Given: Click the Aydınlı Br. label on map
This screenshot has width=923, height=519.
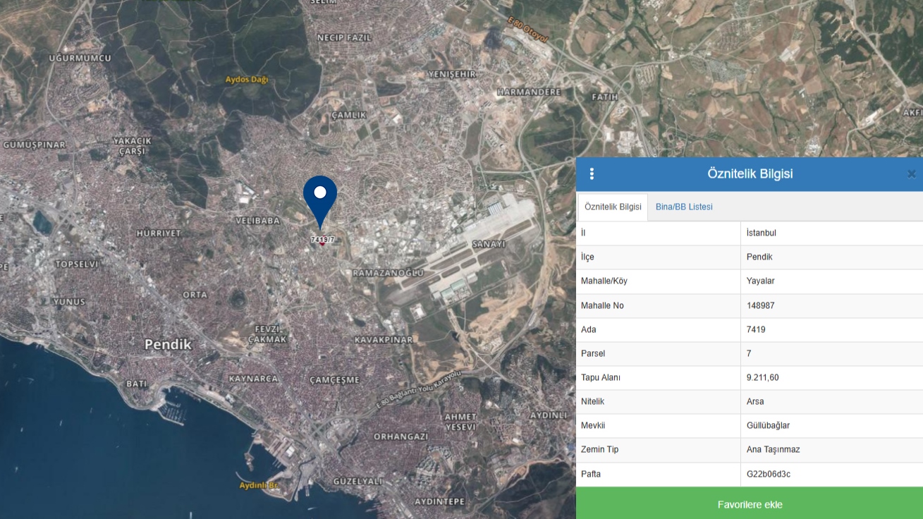Looking at the screenshot, I should [259, 486].
